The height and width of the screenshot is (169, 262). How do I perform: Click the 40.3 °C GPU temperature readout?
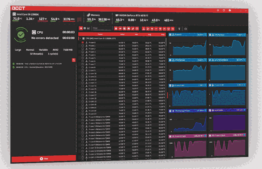coord(120,20)
